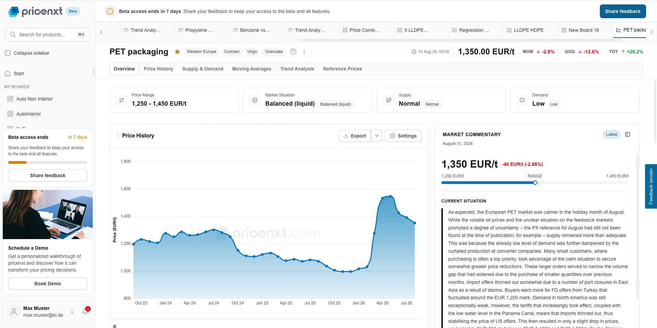Collapse the sidebar
This screenshot has width=657, height=328.
[27, 53]
